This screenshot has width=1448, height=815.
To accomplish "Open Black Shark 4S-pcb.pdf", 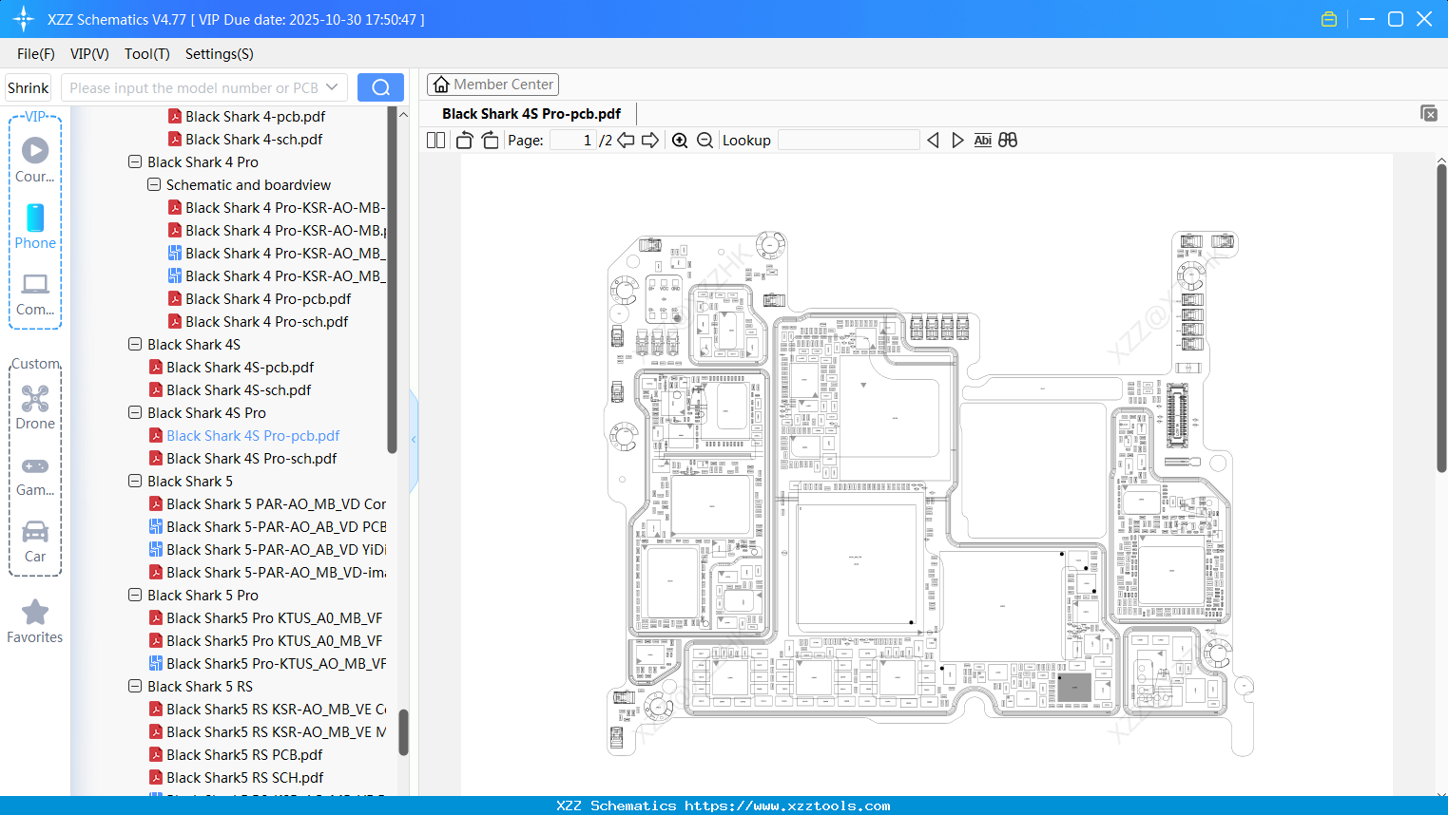I will [x=240, y=368].
